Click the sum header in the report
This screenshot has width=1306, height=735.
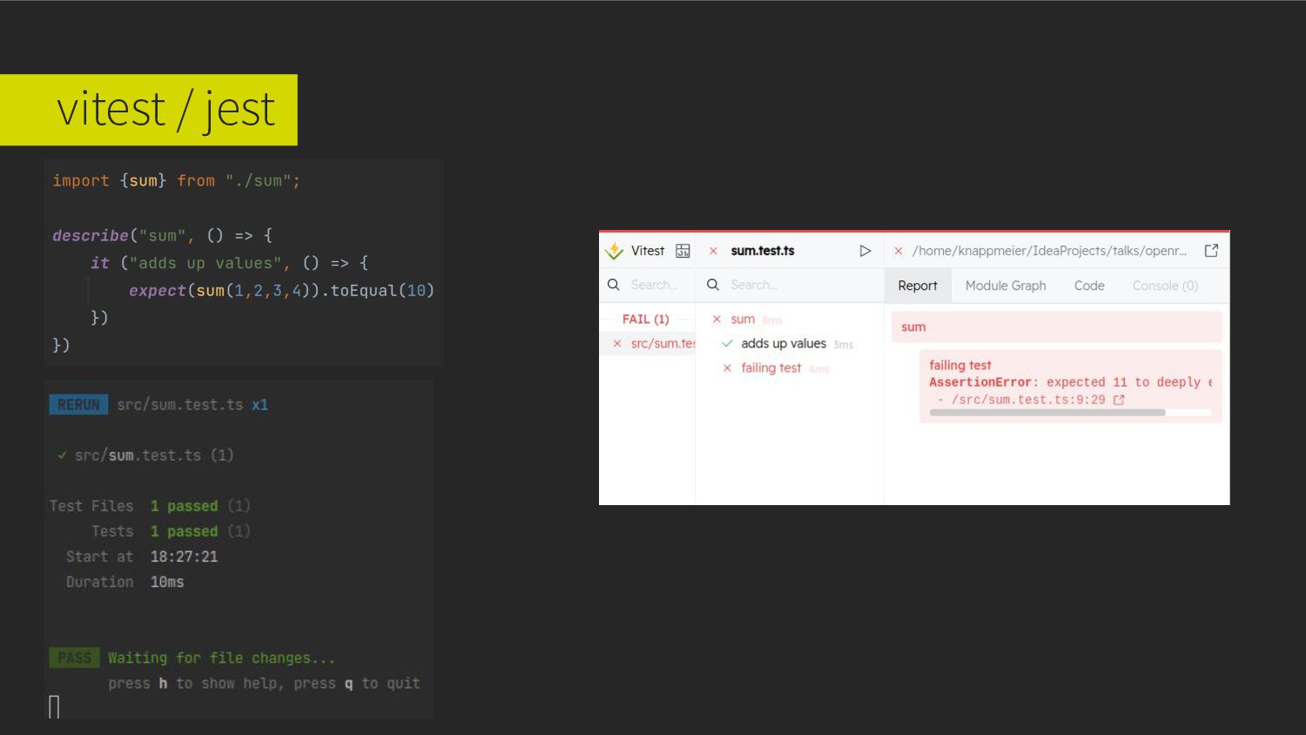[x=1056, y=327]
